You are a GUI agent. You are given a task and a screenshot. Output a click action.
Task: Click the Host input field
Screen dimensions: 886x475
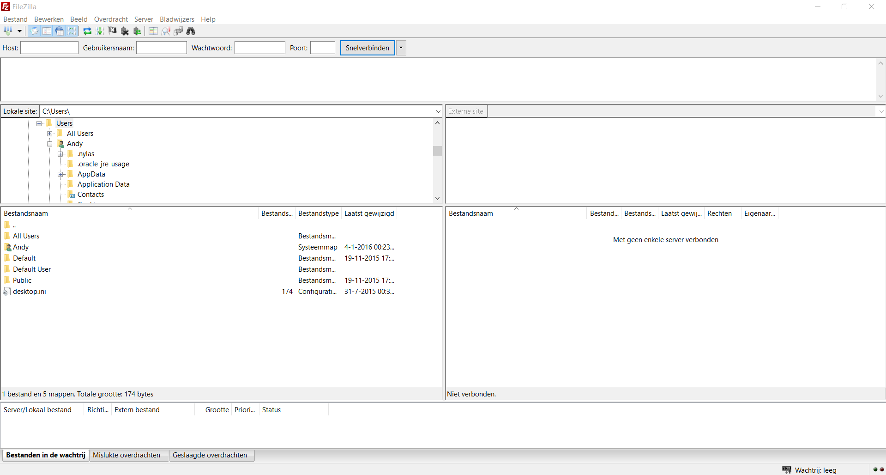point(49,48)
